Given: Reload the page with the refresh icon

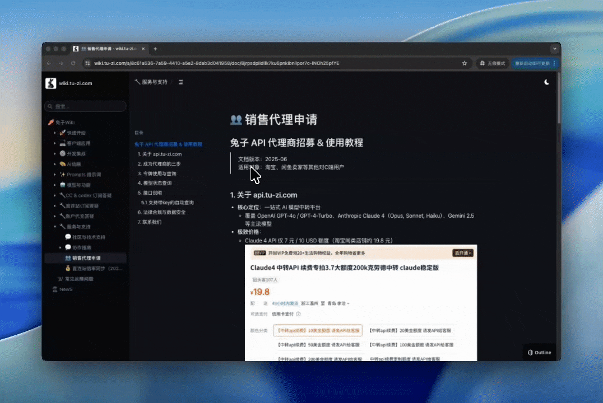Looking at the screenshot, I should tap(73, 63).
